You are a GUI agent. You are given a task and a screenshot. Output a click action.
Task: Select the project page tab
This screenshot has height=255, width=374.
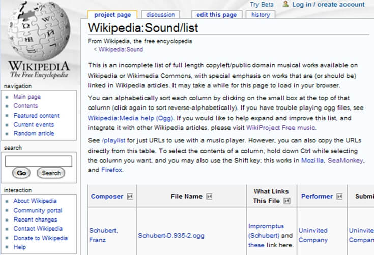pyautogui.click(x=111, y=15)
